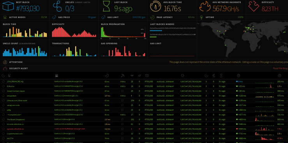Pin the red sg.node.etherlink.co node
Image resolution: width=288 pixels, height=143 pixels.
[3, 129]
